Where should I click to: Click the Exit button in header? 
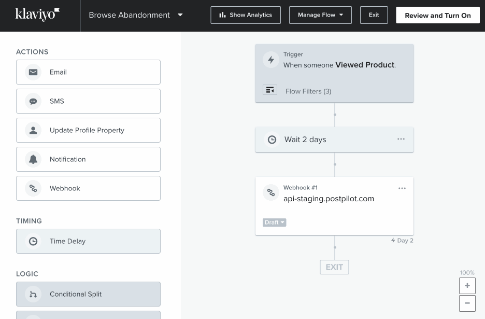pyautogui.click(x=374, y=15)
